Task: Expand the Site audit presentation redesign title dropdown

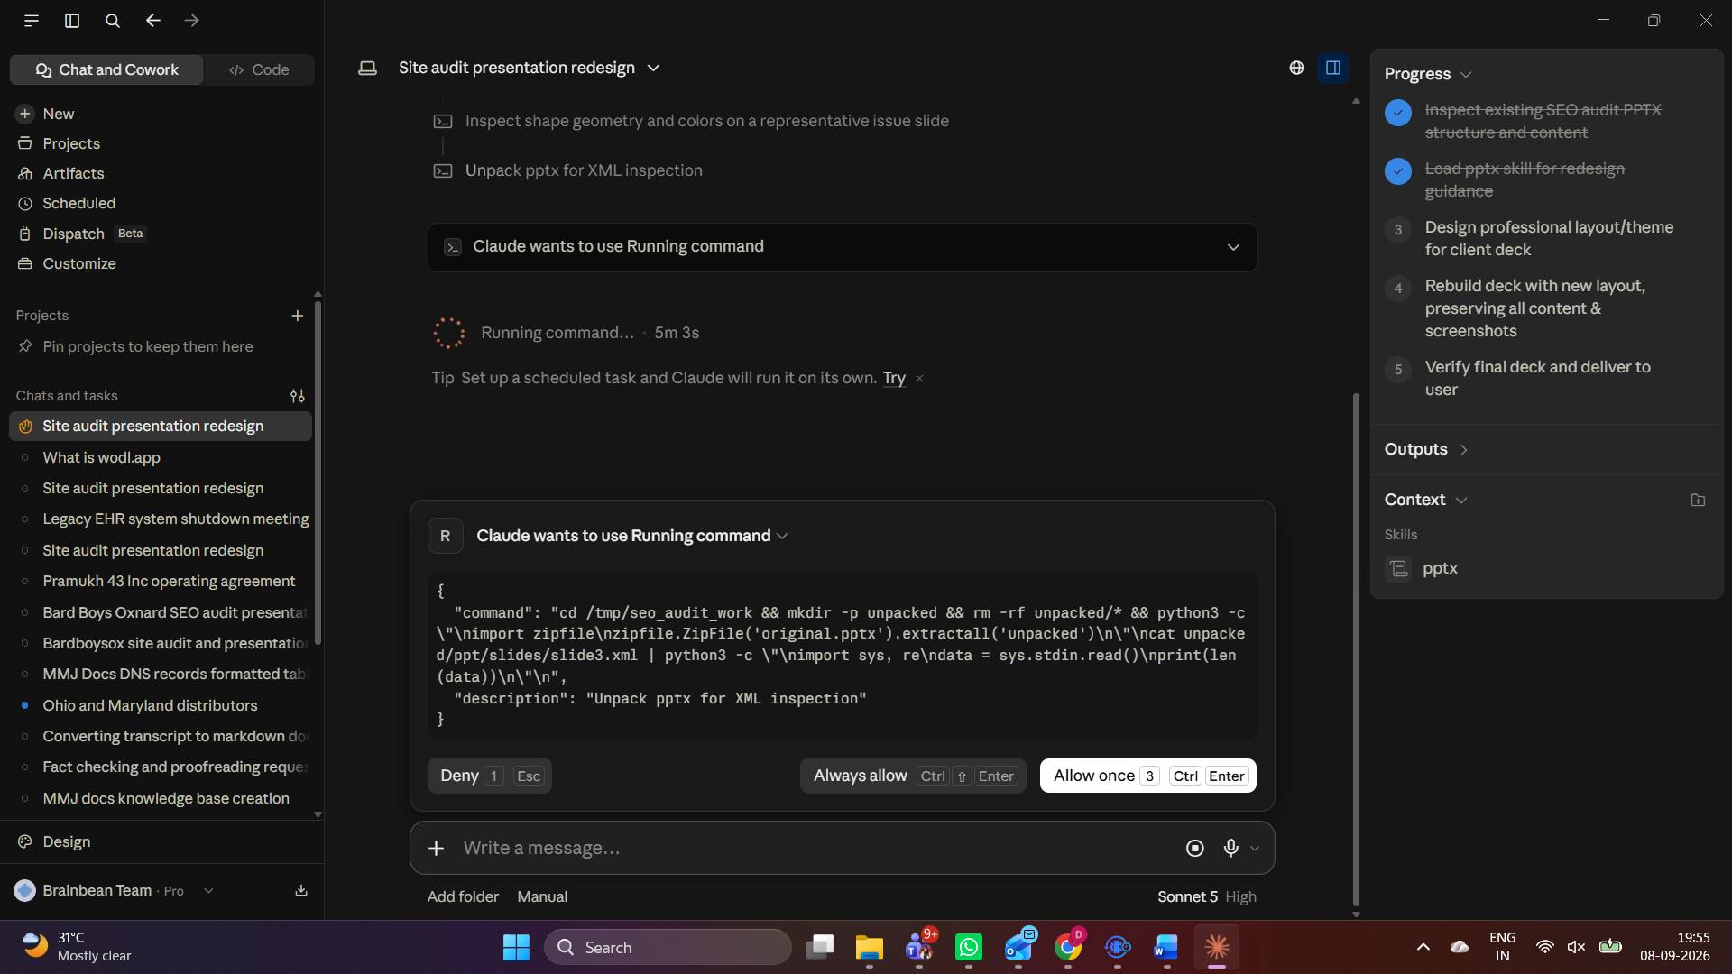Action: (654, 68)
